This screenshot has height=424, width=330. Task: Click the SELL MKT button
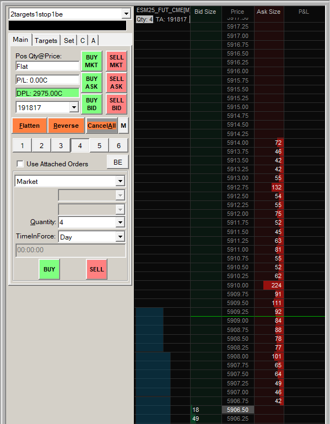click(x=116, y=61)
